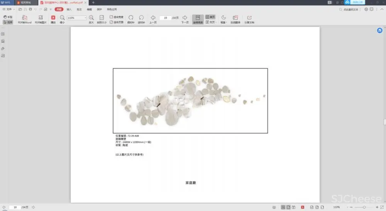Switch to the 插入 (Insert) ribbon tab

click(69, 9)
